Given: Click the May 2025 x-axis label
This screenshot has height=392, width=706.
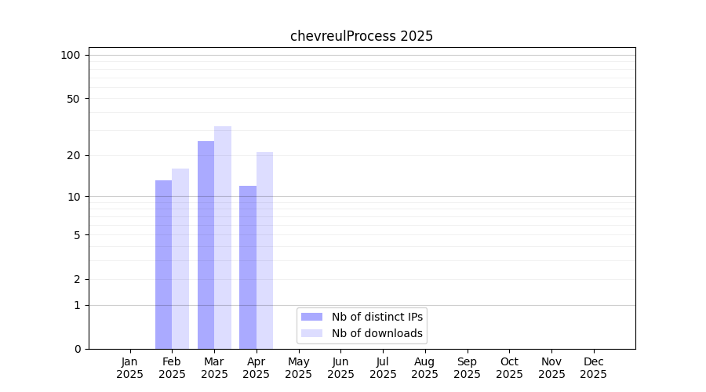Looking at the screenshot, I should click(x=298, y=368).
